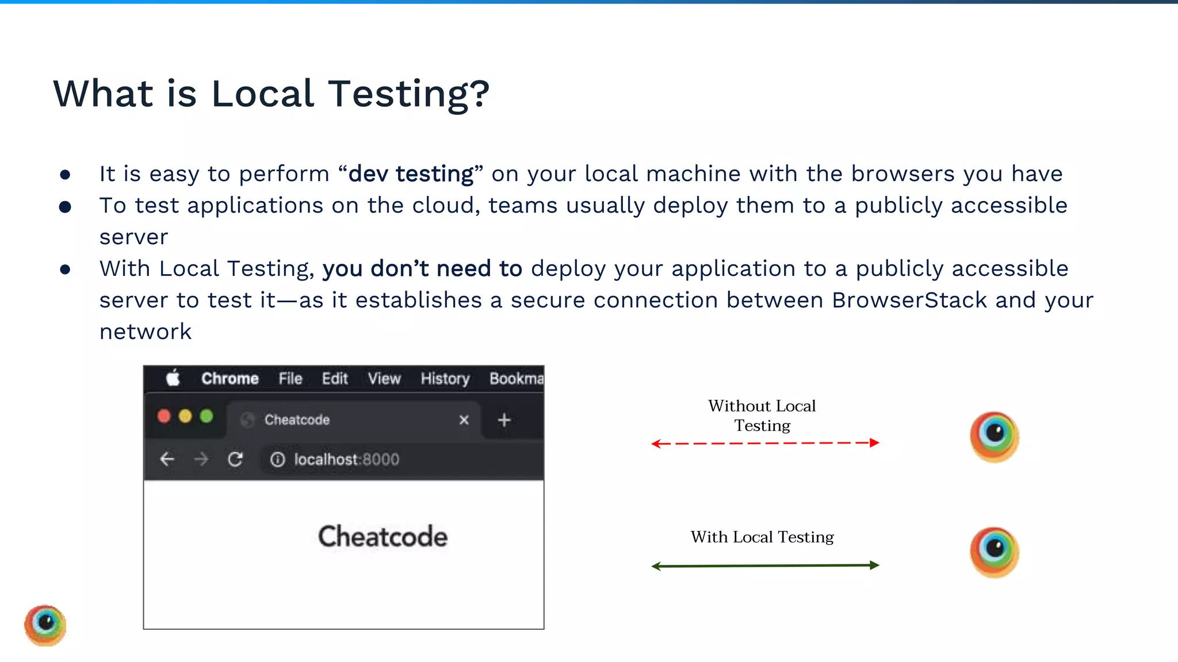The image size is (1178, 662).
Task: Click the red close window dot
Action: click(164, 416)
